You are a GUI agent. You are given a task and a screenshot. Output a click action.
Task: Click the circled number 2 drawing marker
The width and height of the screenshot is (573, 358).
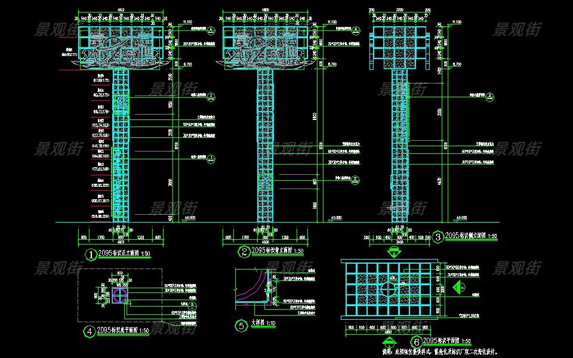pos(245,252)
